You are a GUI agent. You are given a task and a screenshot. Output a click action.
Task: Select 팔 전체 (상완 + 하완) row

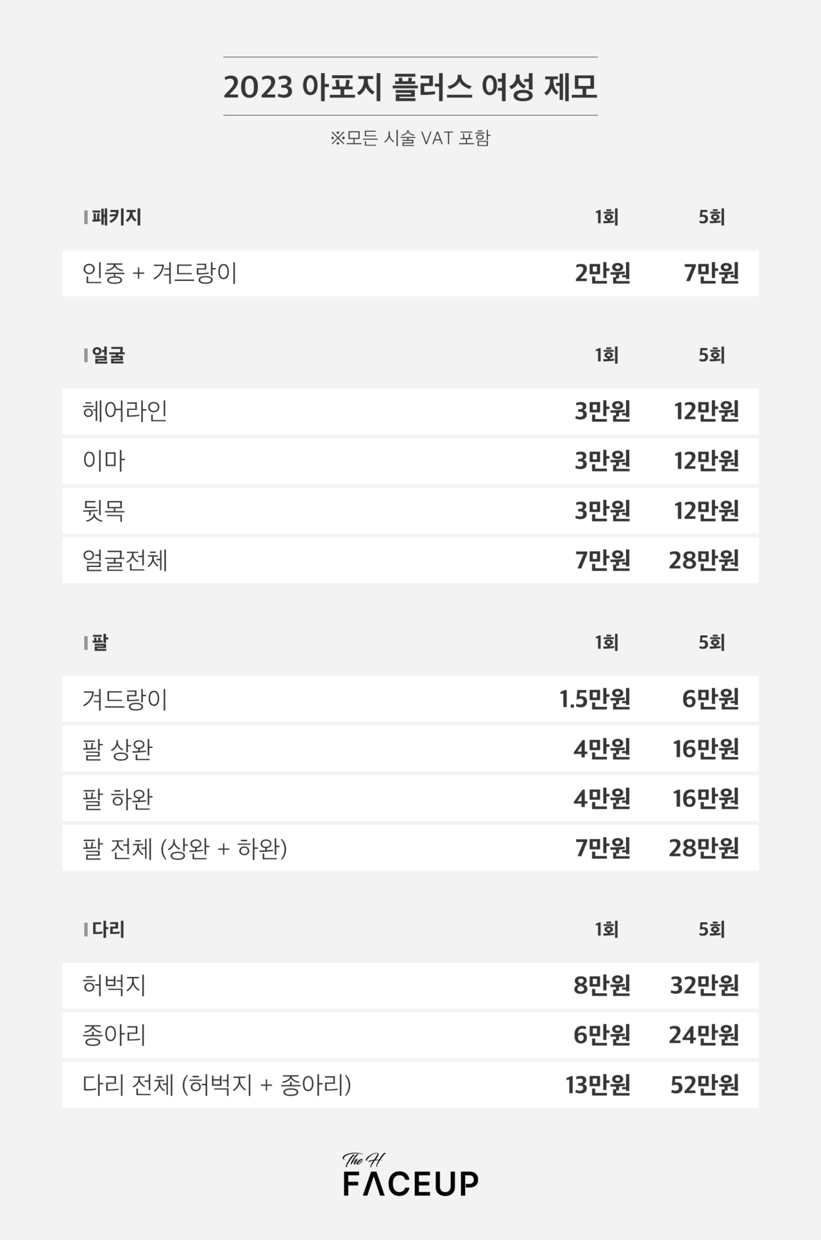[410, 848]
